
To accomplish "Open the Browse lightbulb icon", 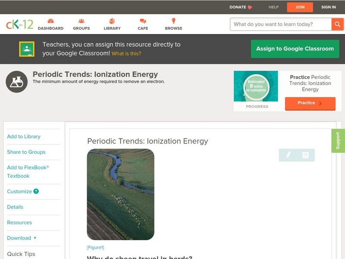I will 174,21.
